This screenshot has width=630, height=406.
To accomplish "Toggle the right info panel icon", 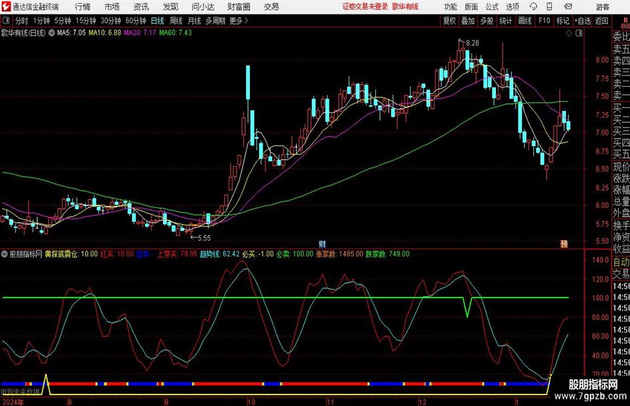I will click(579, 33).
